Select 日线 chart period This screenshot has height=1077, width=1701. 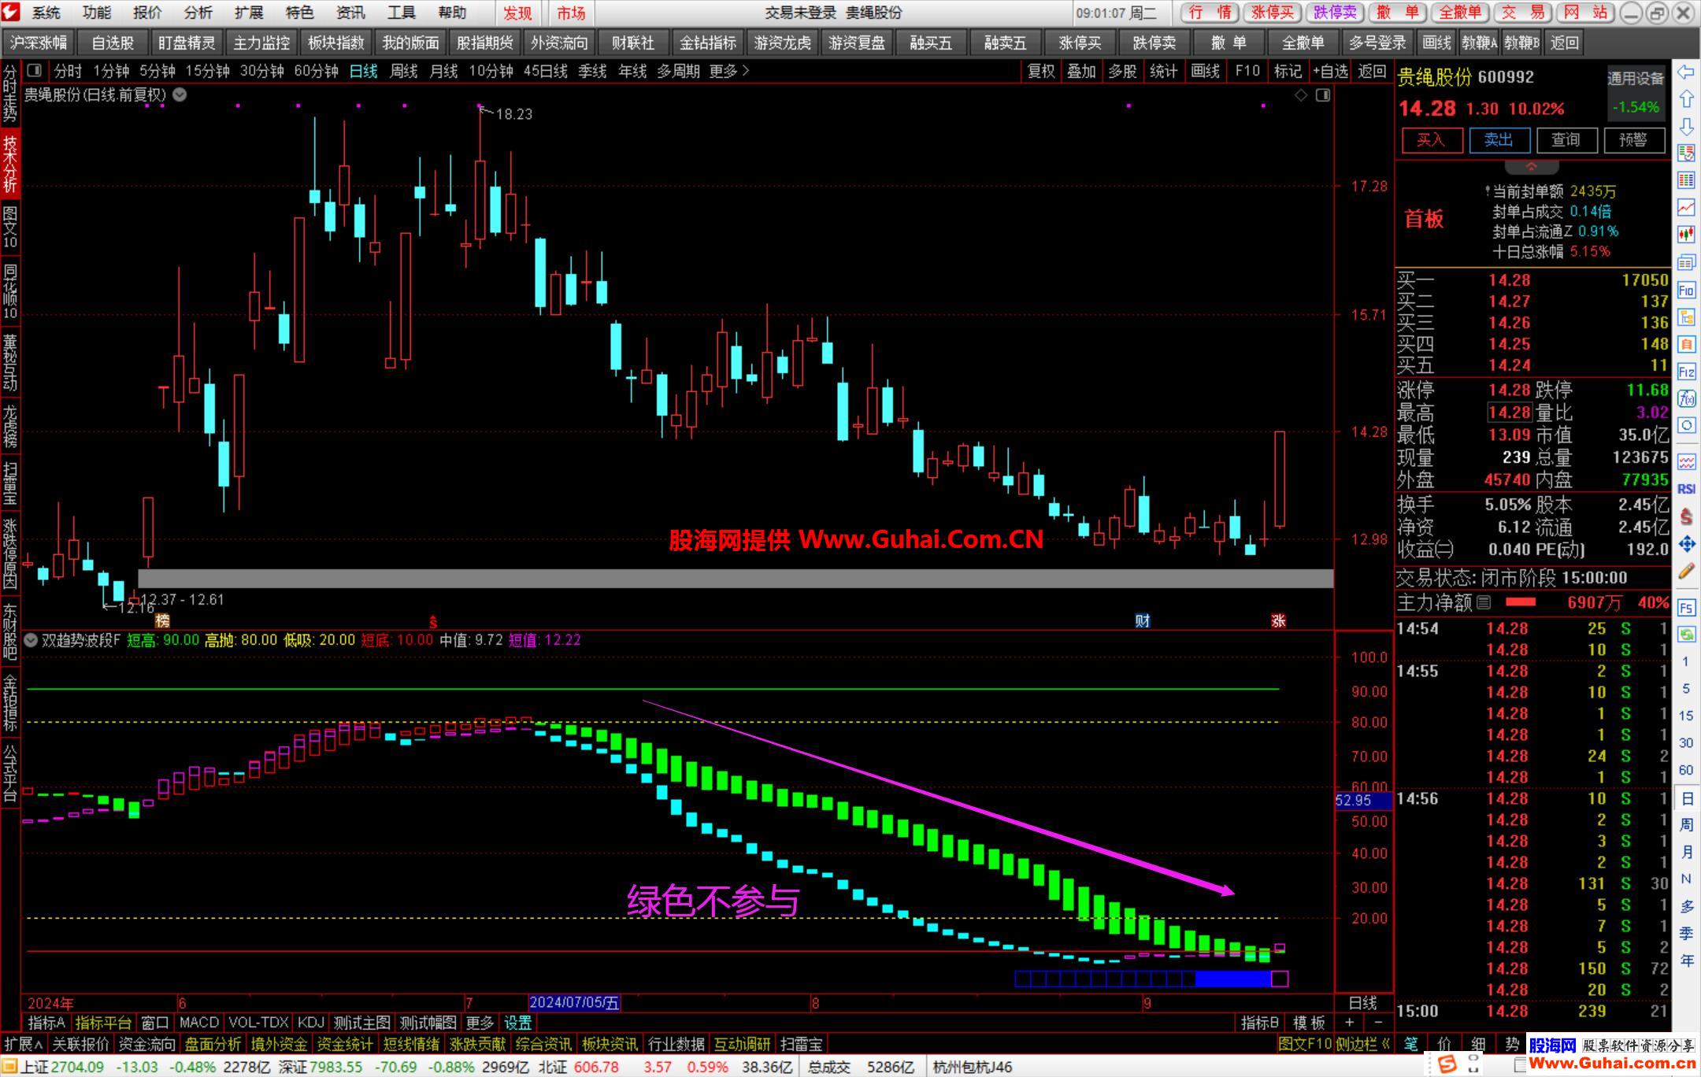click(363, 72)
